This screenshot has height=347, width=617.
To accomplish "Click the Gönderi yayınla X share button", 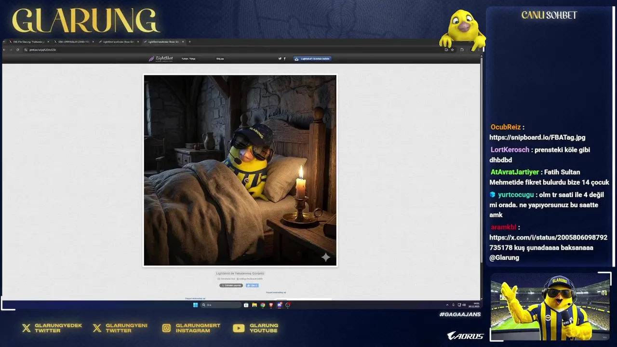I will click(231, 285).
